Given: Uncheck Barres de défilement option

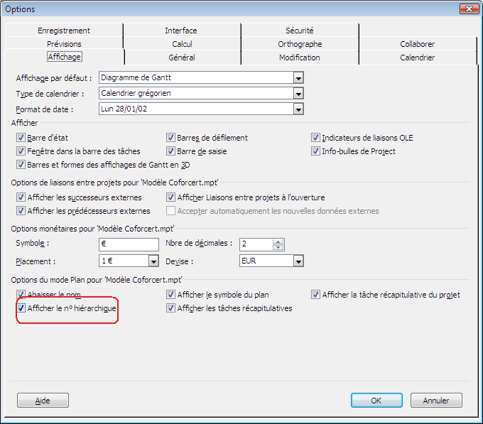Looking at the screenshot, I should [171, 138].
